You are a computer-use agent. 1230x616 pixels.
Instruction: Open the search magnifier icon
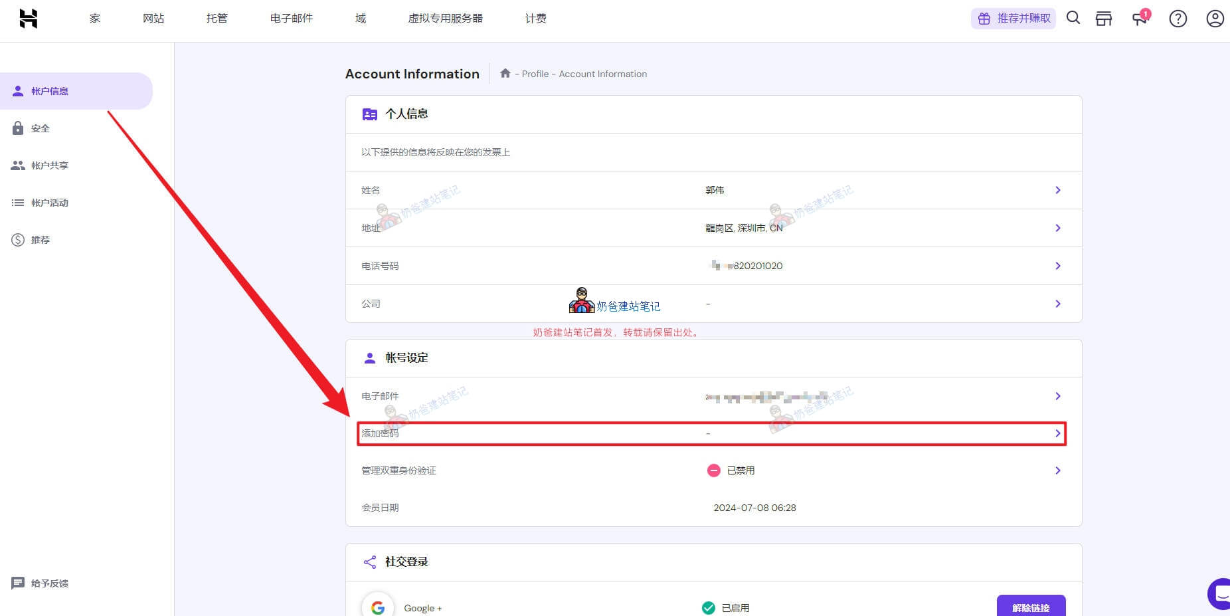(1073, 18)
